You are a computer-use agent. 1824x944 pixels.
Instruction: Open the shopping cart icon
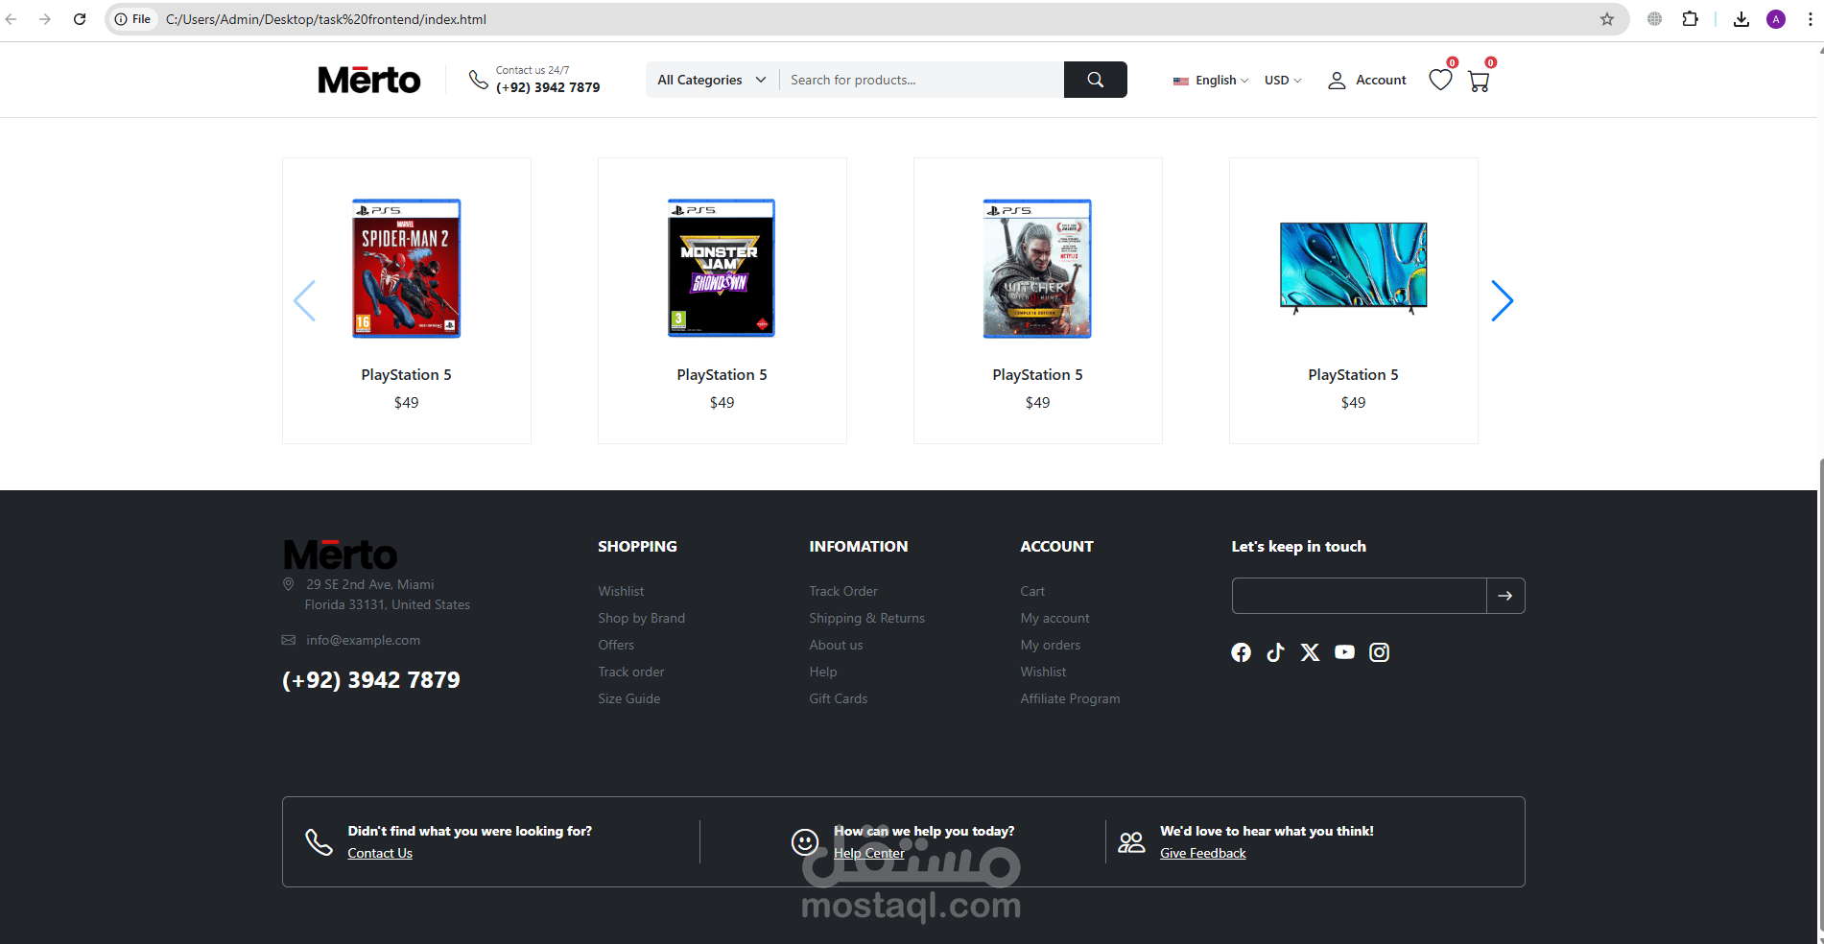1479,82
